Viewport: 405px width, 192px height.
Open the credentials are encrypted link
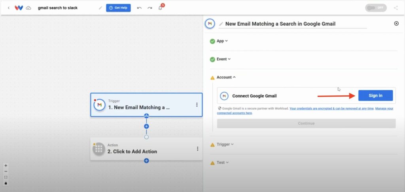click(332, 108)
